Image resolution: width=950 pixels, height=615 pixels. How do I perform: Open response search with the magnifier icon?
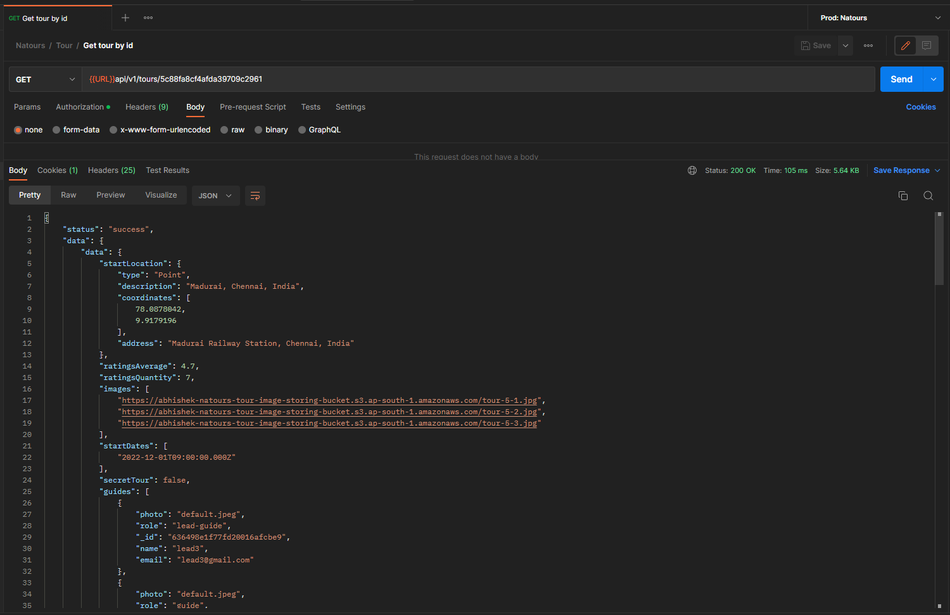coord(928,196)
